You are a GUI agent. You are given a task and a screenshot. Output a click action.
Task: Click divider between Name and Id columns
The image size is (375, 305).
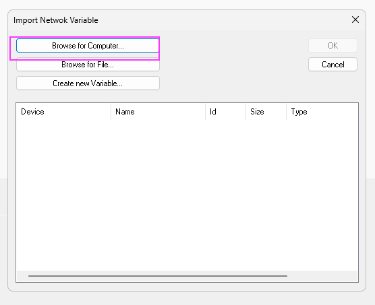[206, 112]
